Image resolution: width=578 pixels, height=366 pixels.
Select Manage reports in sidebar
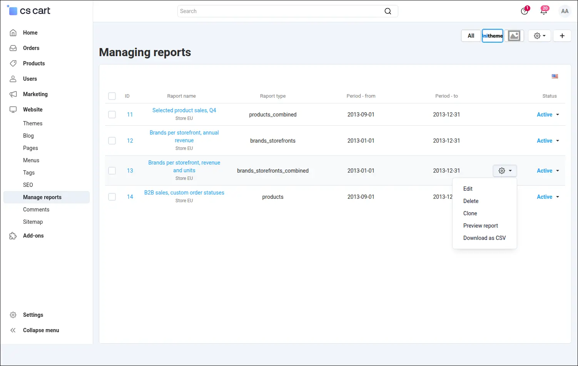47,197
